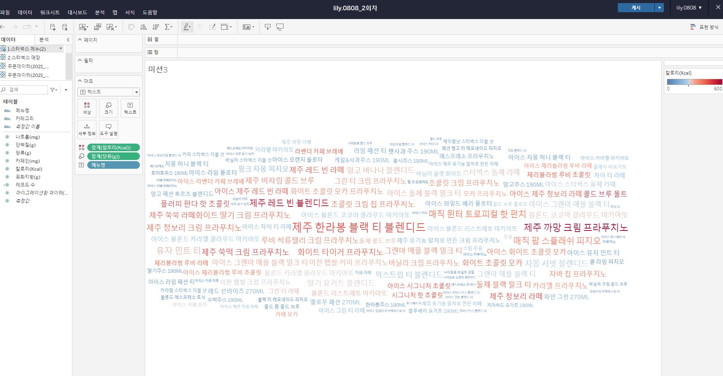723x376 pixels.
Task: Select the 나트륨(mg) field
Action: 27,137
